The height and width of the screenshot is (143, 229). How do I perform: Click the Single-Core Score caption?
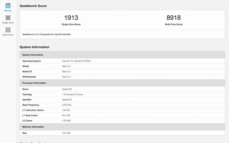tap(71, 24)
